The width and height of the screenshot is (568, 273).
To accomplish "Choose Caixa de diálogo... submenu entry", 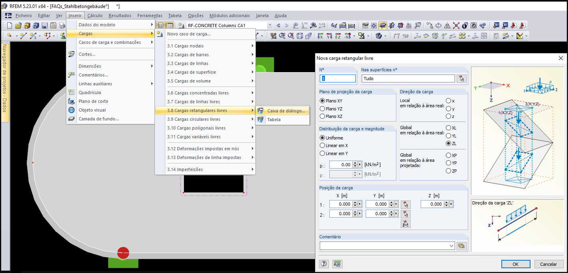I will (x=282, y=111).
